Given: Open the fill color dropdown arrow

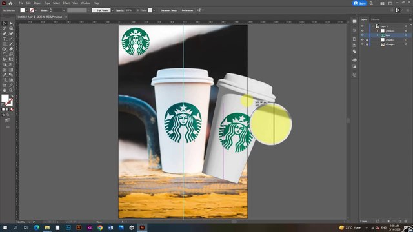Looking at the screenshot, I should pyautogui.click(x=26, y=10).
